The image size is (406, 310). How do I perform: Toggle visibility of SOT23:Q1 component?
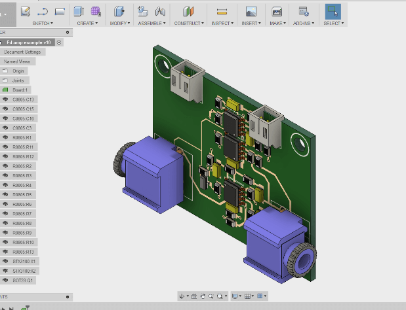6,280
